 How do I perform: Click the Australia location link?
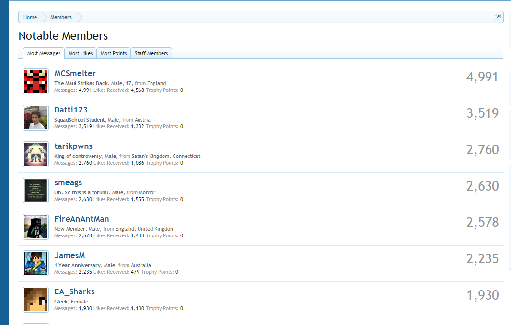pos(141,266)
